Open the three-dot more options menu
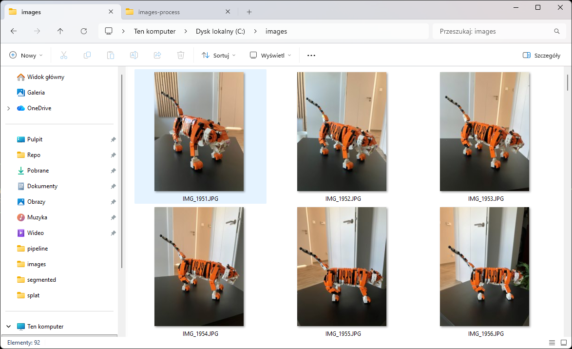Screen dimensions: 572x349 click(x=311, y=56)
